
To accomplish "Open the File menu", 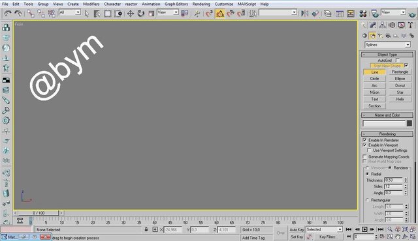I will pyautogui.click(x=5, y=4).
